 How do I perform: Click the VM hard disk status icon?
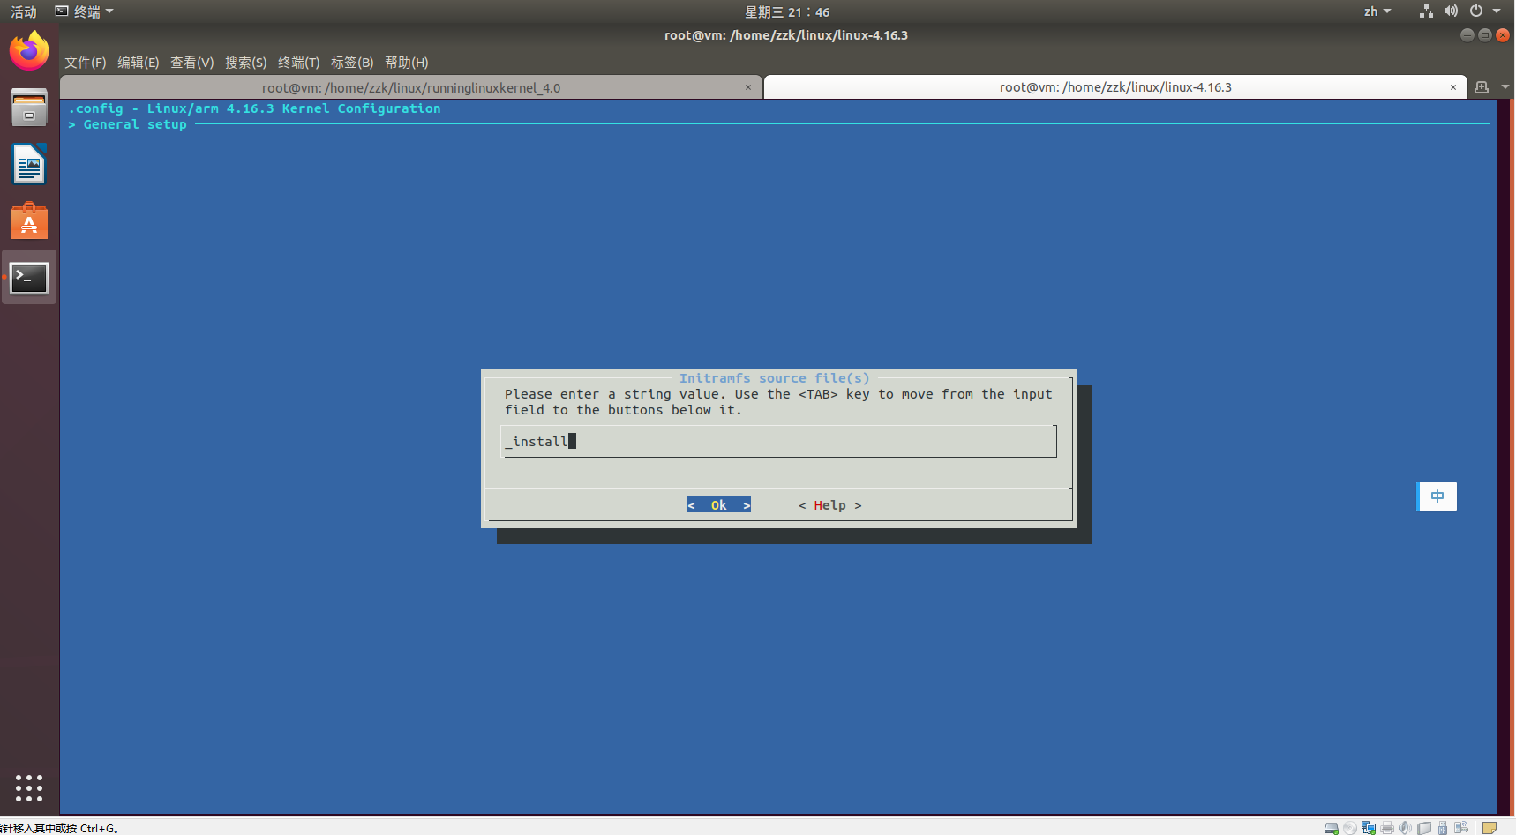1331,828
